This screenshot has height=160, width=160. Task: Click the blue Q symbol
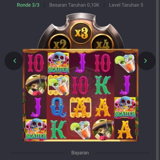point(58,108)
